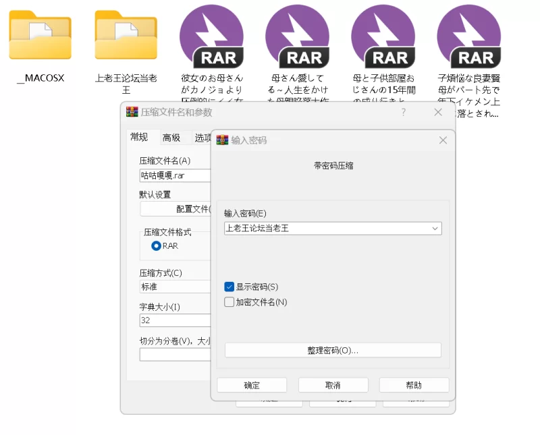Select the _MACOSX folder icon
The width and height of the screenshot is (540, 435).
[40, 35]
